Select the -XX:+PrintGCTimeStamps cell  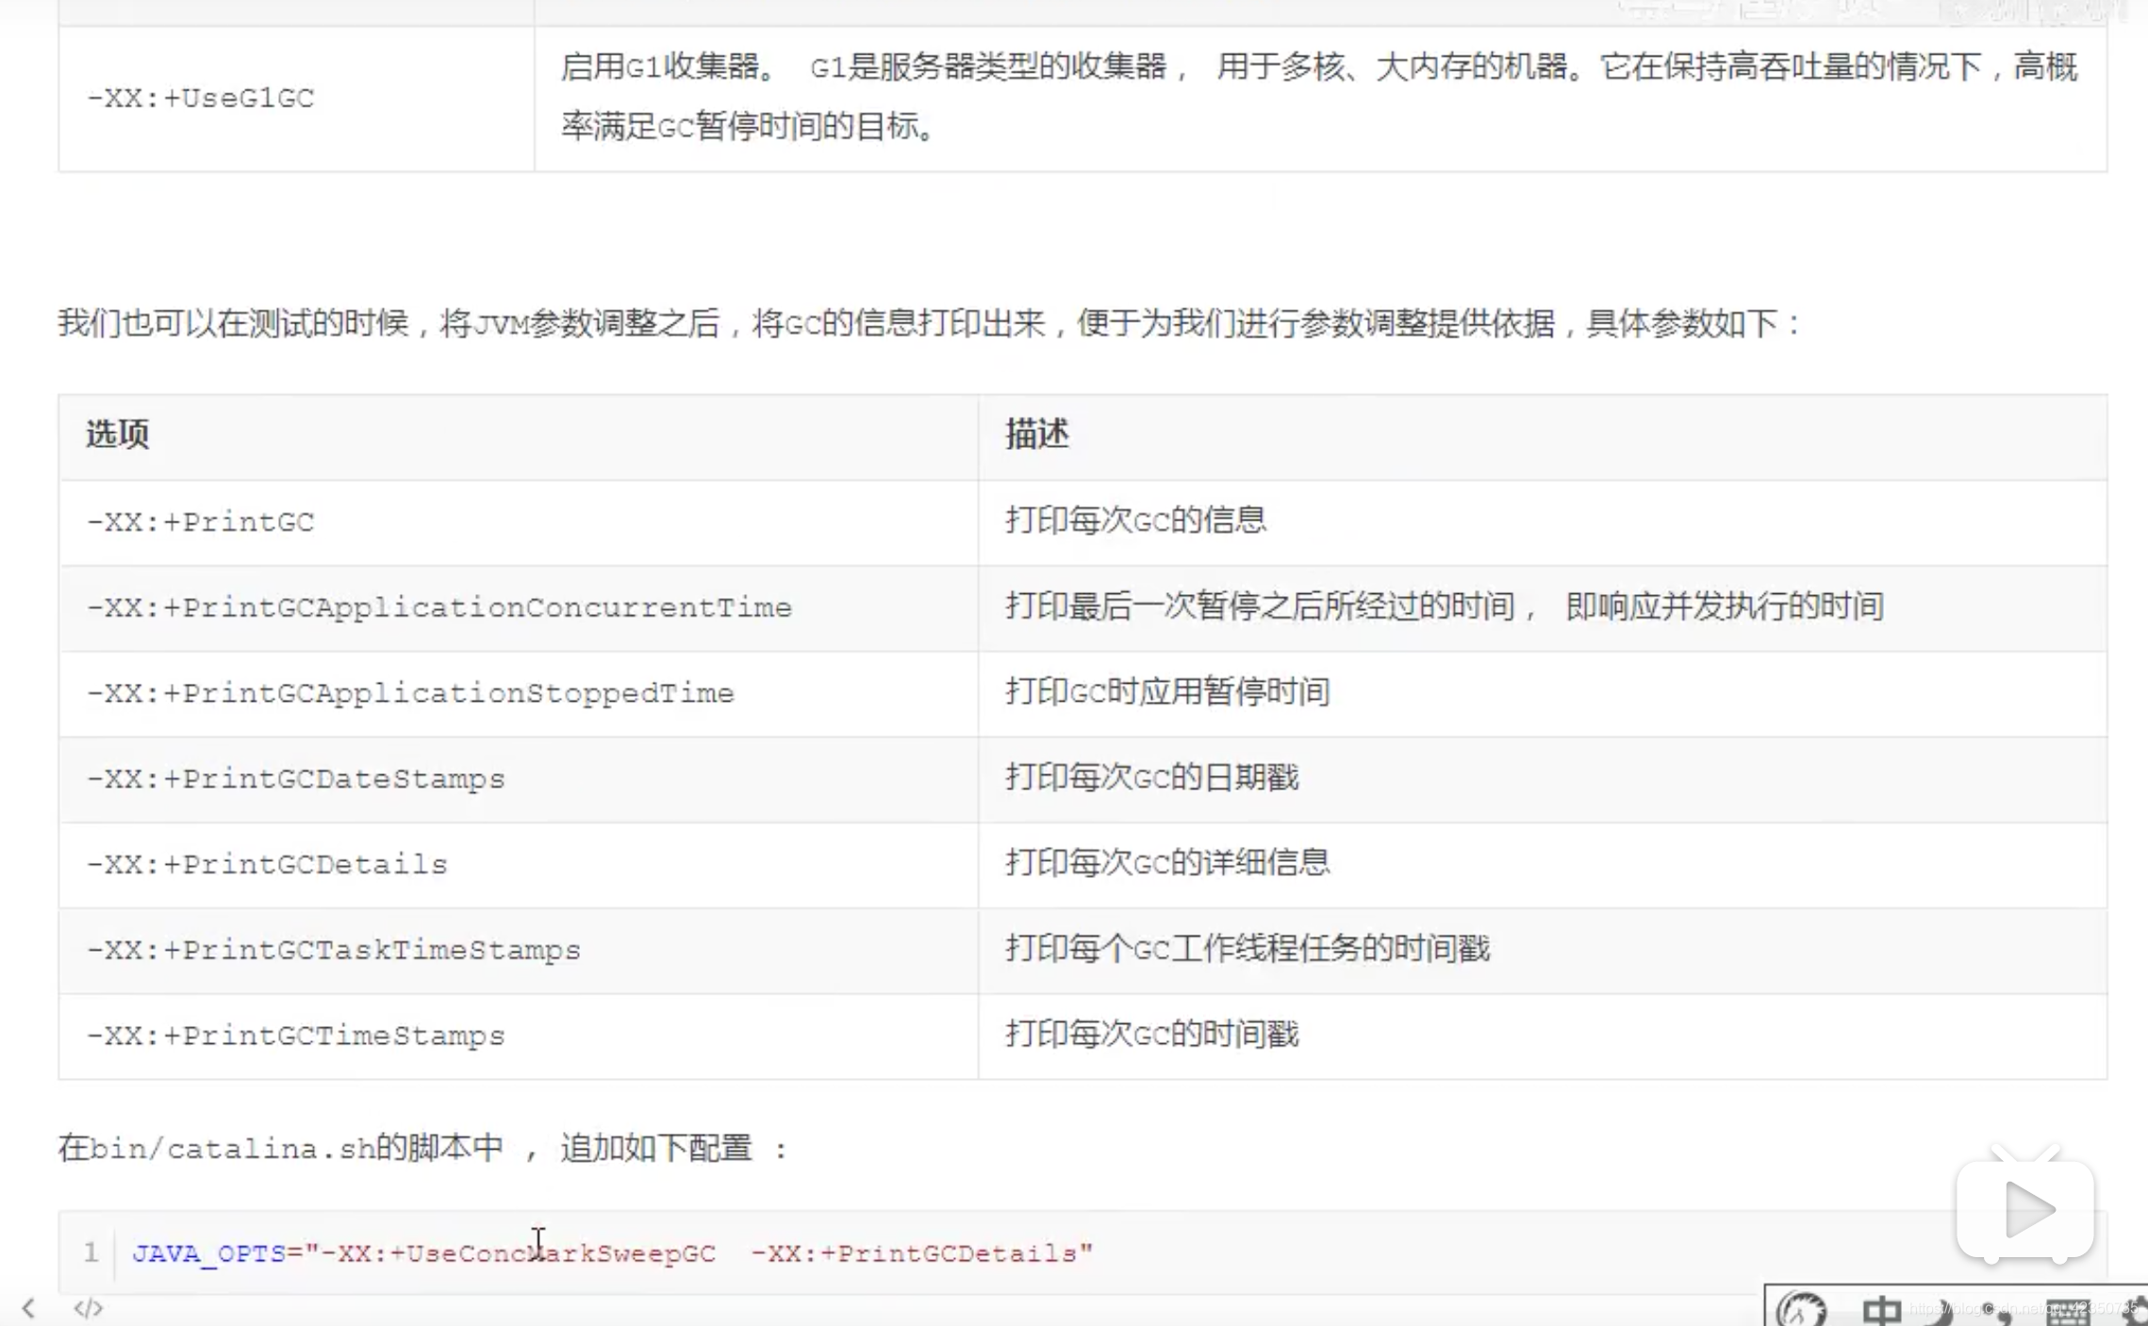point(519,1036)
